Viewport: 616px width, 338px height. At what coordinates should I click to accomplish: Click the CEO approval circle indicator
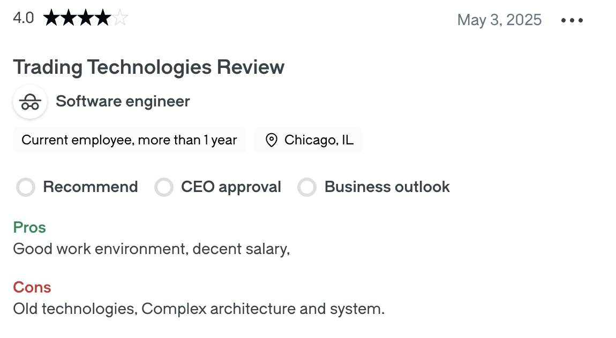[x=164, y=188]
